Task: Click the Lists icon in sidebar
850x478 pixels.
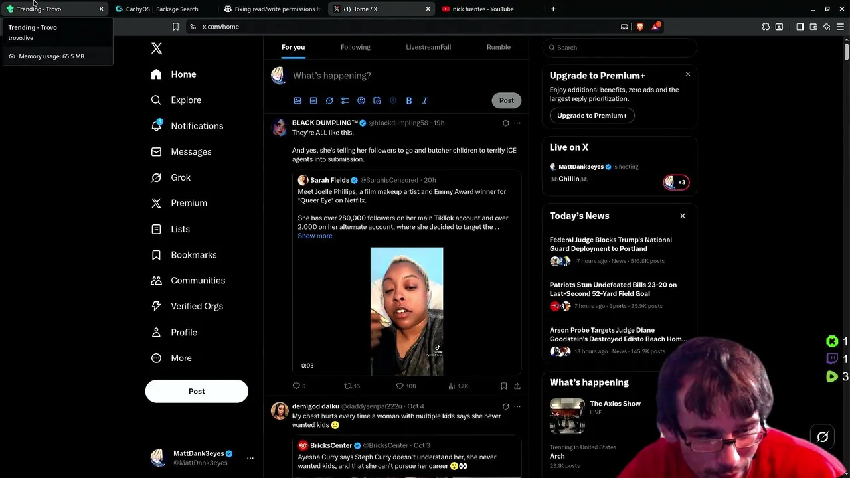Action: coord(156,229)
